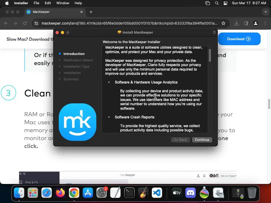This screenshot has width=271, height=203.
Task: Click the Software & Hardware Usage Analytics heading
Action: (146, 82)
